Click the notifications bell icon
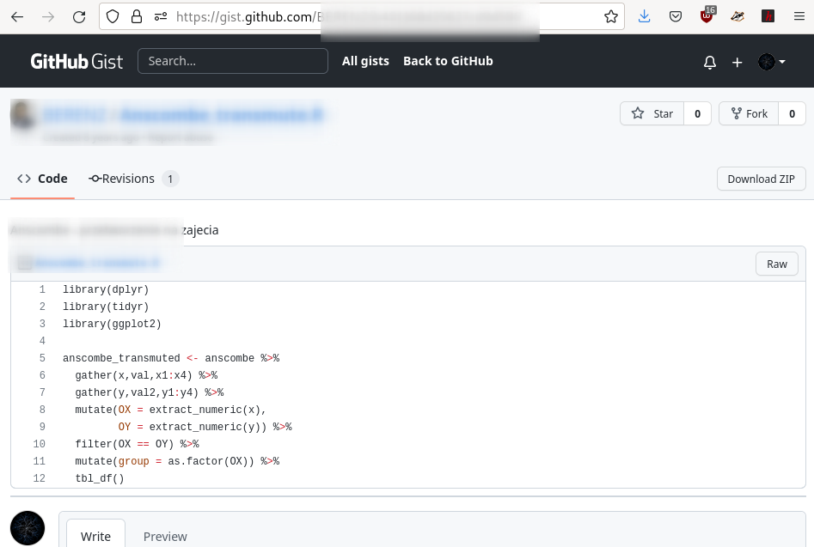 [x=710, y=62]
